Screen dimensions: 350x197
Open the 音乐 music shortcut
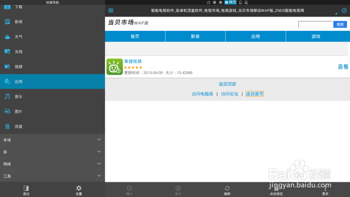(x=52, y=96)
